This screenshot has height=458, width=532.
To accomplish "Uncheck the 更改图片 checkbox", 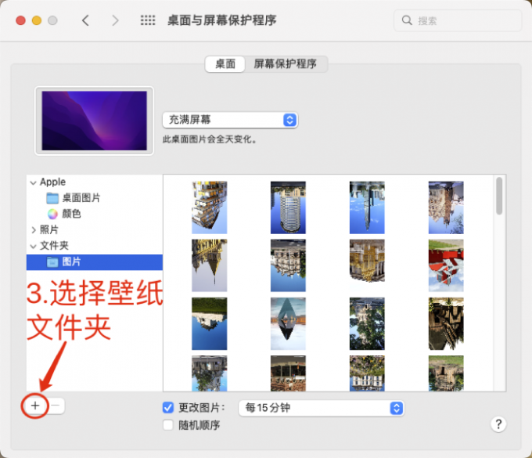I will click(x=168, y=407).
